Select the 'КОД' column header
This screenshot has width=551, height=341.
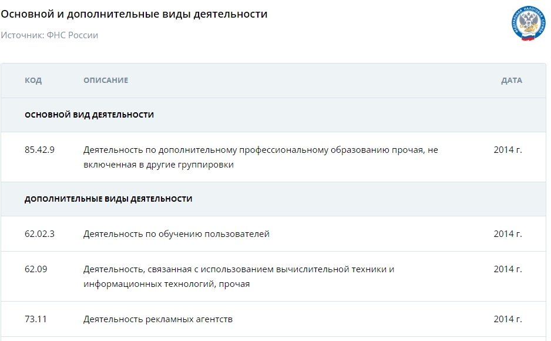33,81
